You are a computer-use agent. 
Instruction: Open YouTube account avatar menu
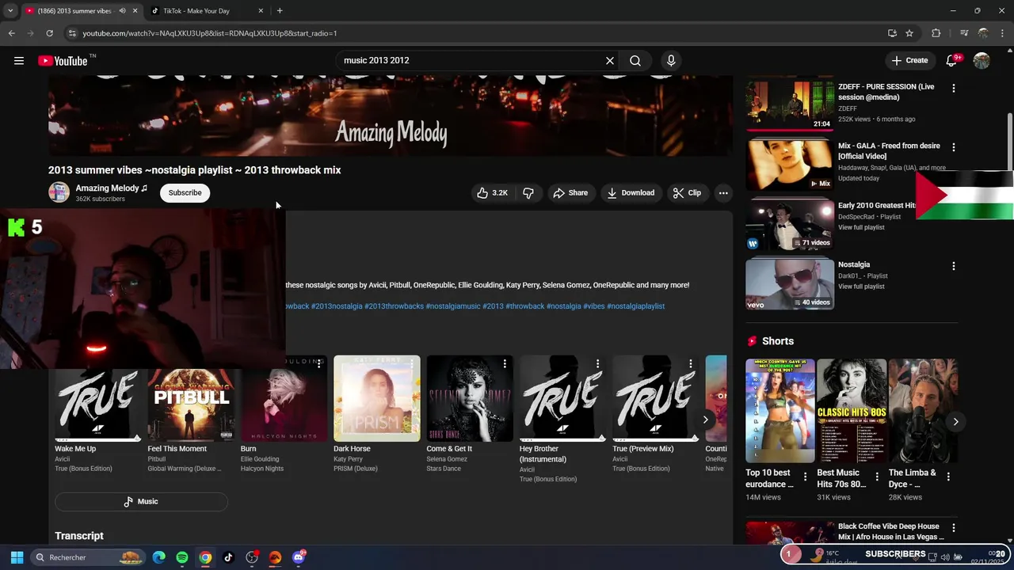point(982,60)
